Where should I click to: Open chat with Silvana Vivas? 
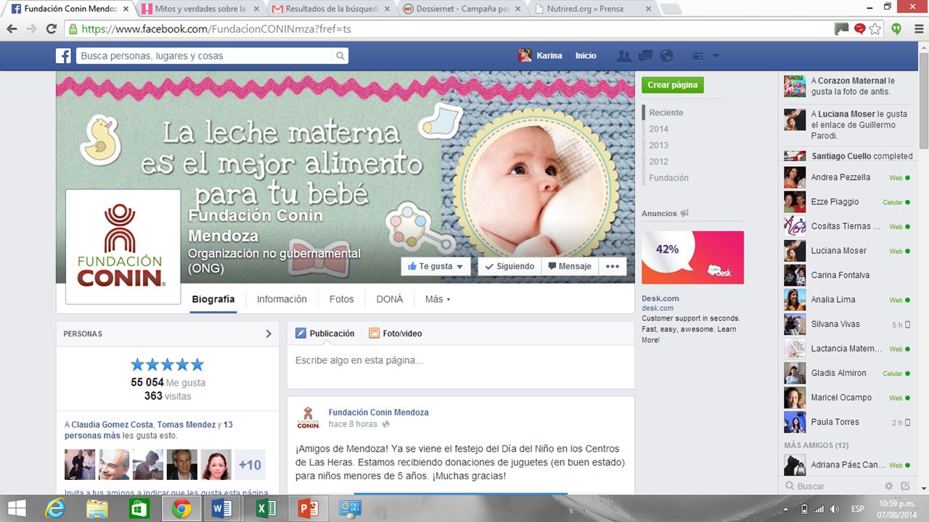pyautogui.click(x=847, y=324)
